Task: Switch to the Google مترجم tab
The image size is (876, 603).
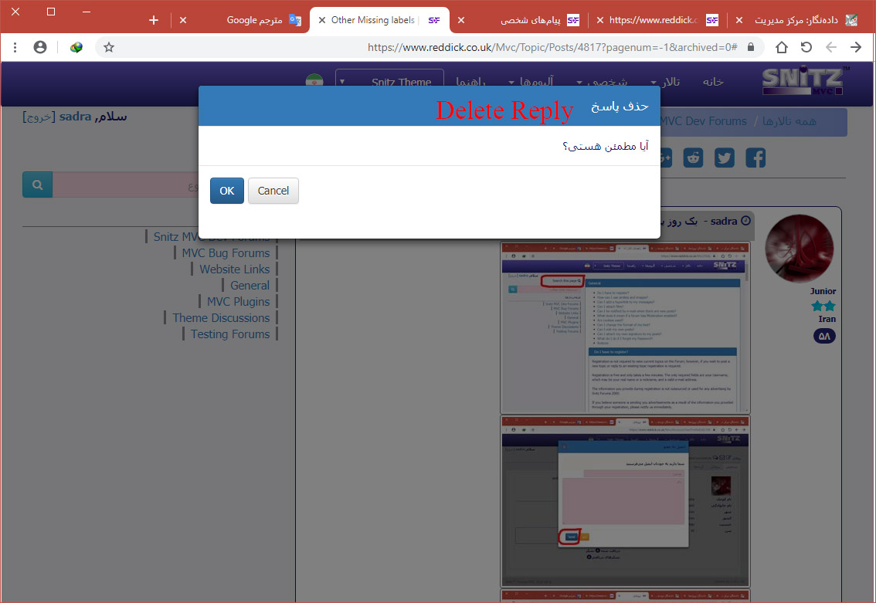Action: point(255,20)
